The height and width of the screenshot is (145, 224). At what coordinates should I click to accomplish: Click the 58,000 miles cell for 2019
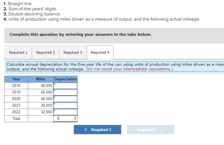[x=41, y=92]
